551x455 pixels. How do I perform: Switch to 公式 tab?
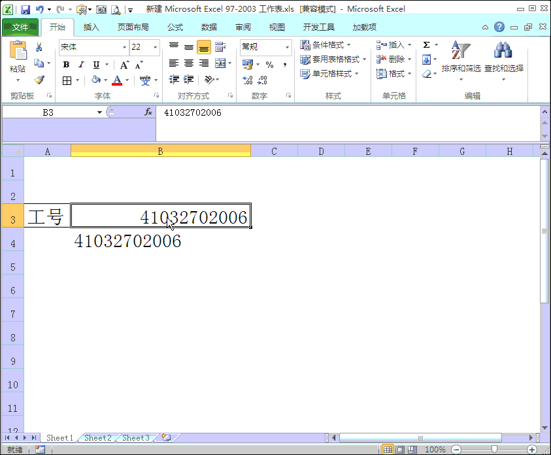coord(175,27)
